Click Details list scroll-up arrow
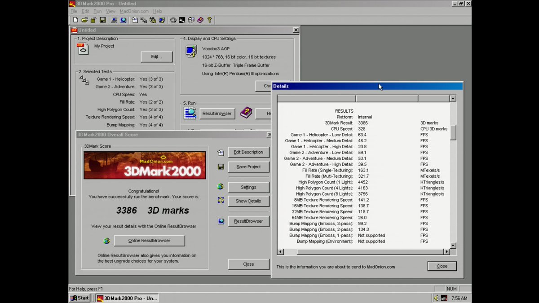Image resolution: width=539 pixels, height=303 pixels. tap(453, 98)
